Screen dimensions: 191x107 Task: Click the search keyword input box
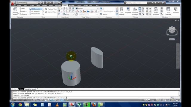[136, 3]
